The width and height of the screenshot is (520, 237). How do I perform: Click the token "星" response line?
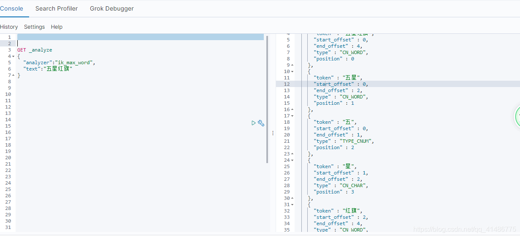pos(335,166)
